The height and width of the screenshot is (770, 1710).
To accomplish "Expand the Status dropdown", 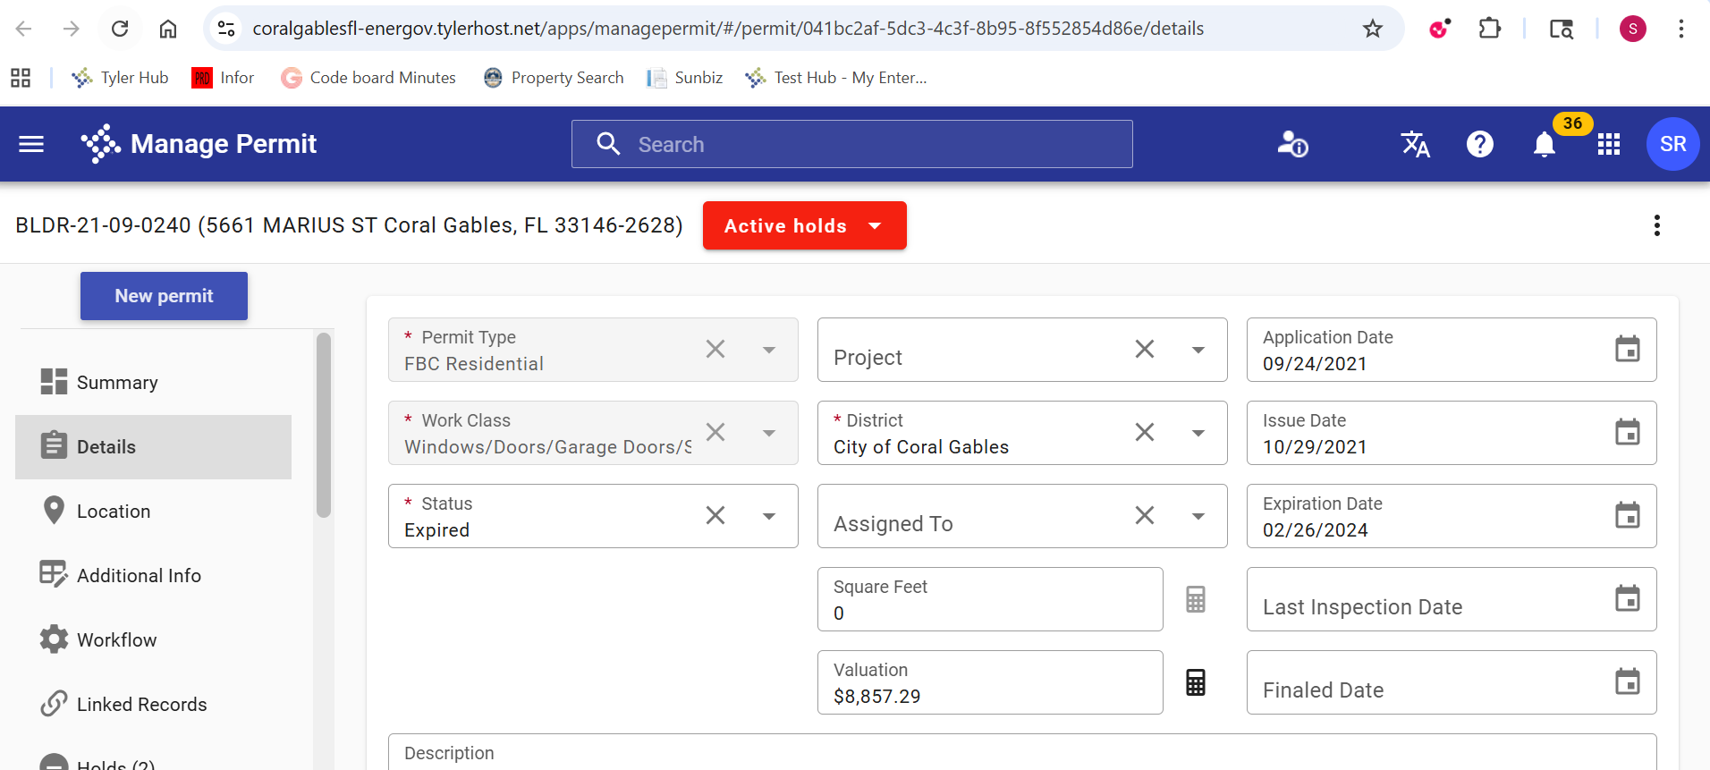I will pos(768,516).
